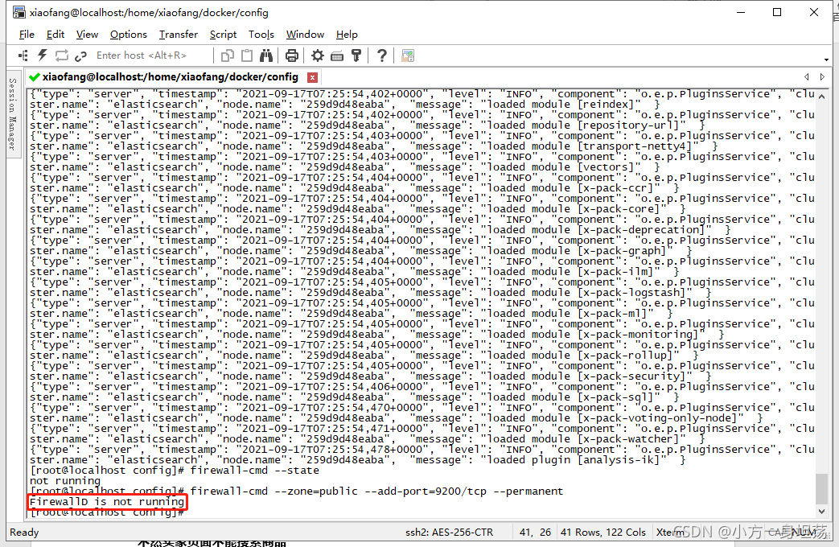839x547 pixels.
Task: Click the loaded module [reindex] log line
Action: [344, 105]
